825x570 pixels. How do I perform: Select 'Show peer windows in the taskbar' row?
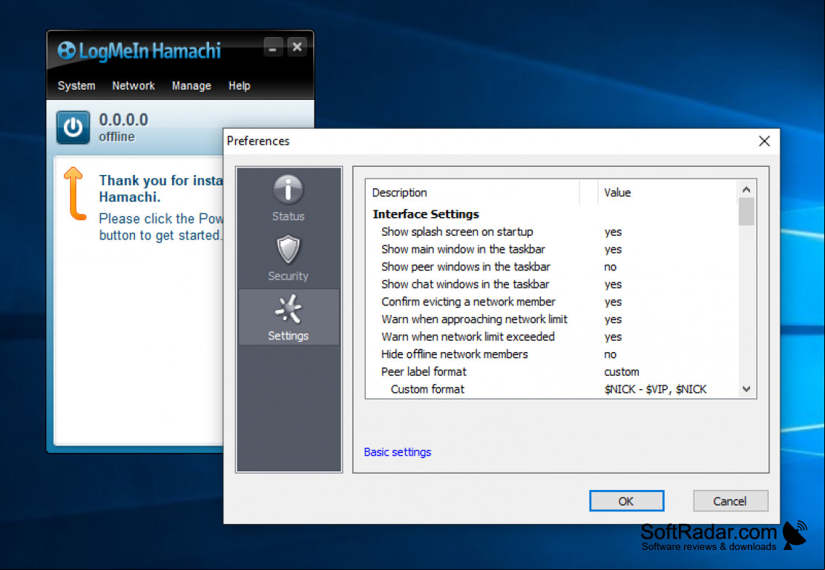pyautogui.click(x=553, y=267)
